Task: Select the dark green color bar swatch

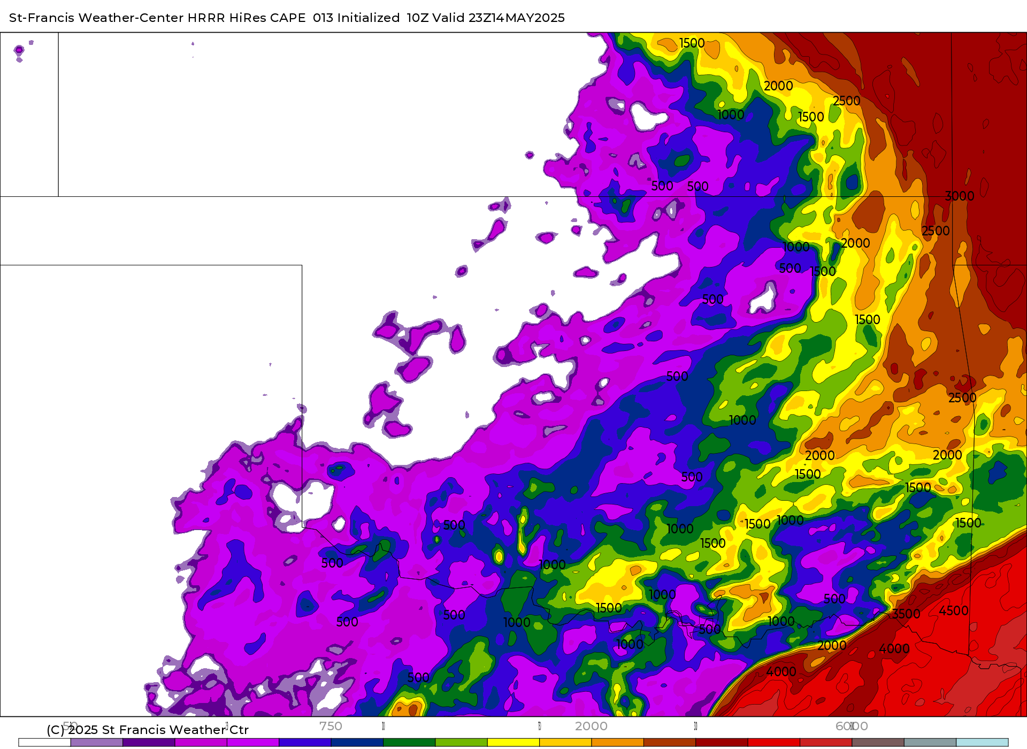Action: pyautogui.click(x=409, y=743)
